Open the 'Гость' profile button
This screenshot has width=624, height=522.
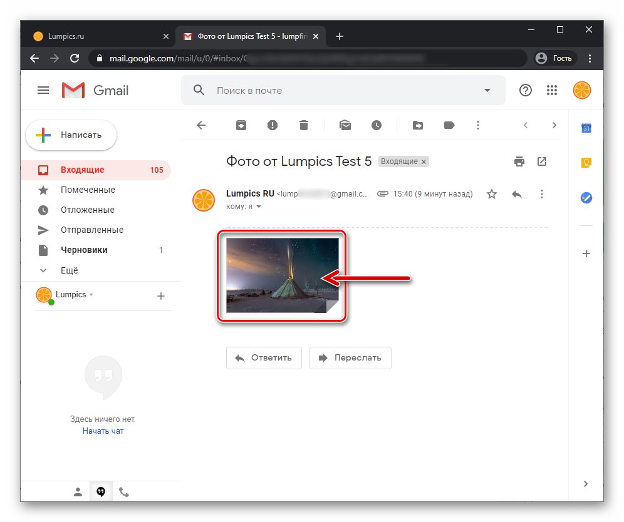(554, 58)
